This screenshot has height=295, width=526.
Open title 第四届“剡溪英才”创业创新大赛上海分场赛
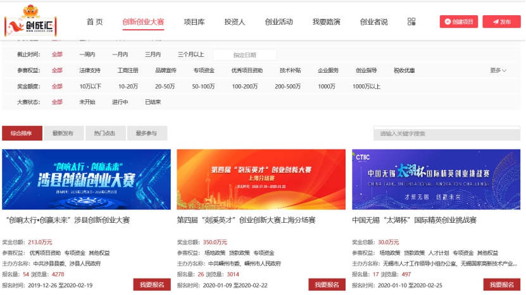click(x=246, y=220)
